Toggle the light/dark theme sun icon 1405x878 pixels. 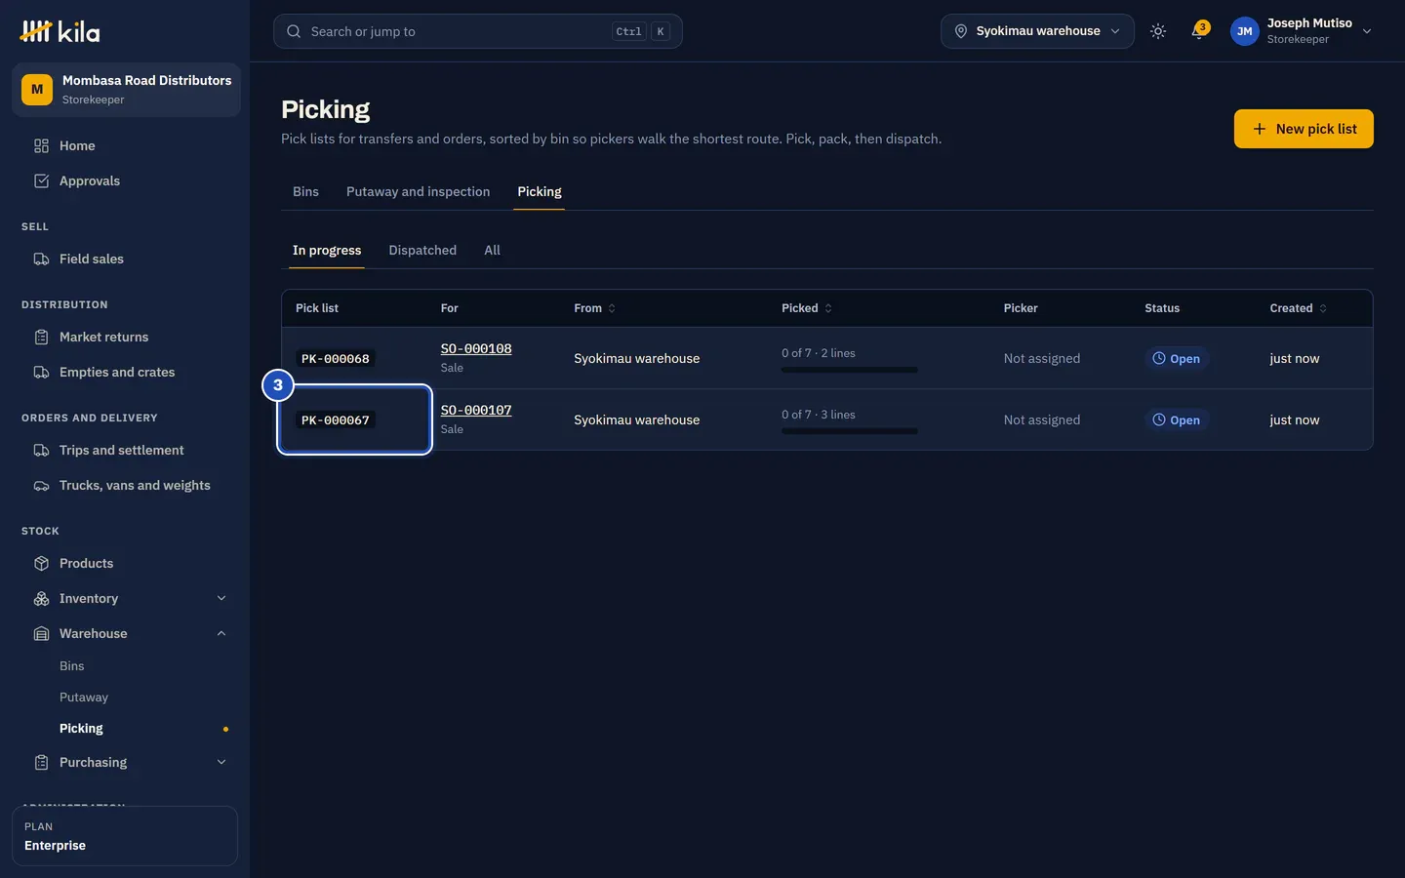pyautogui.click(x=1158, y=31)
